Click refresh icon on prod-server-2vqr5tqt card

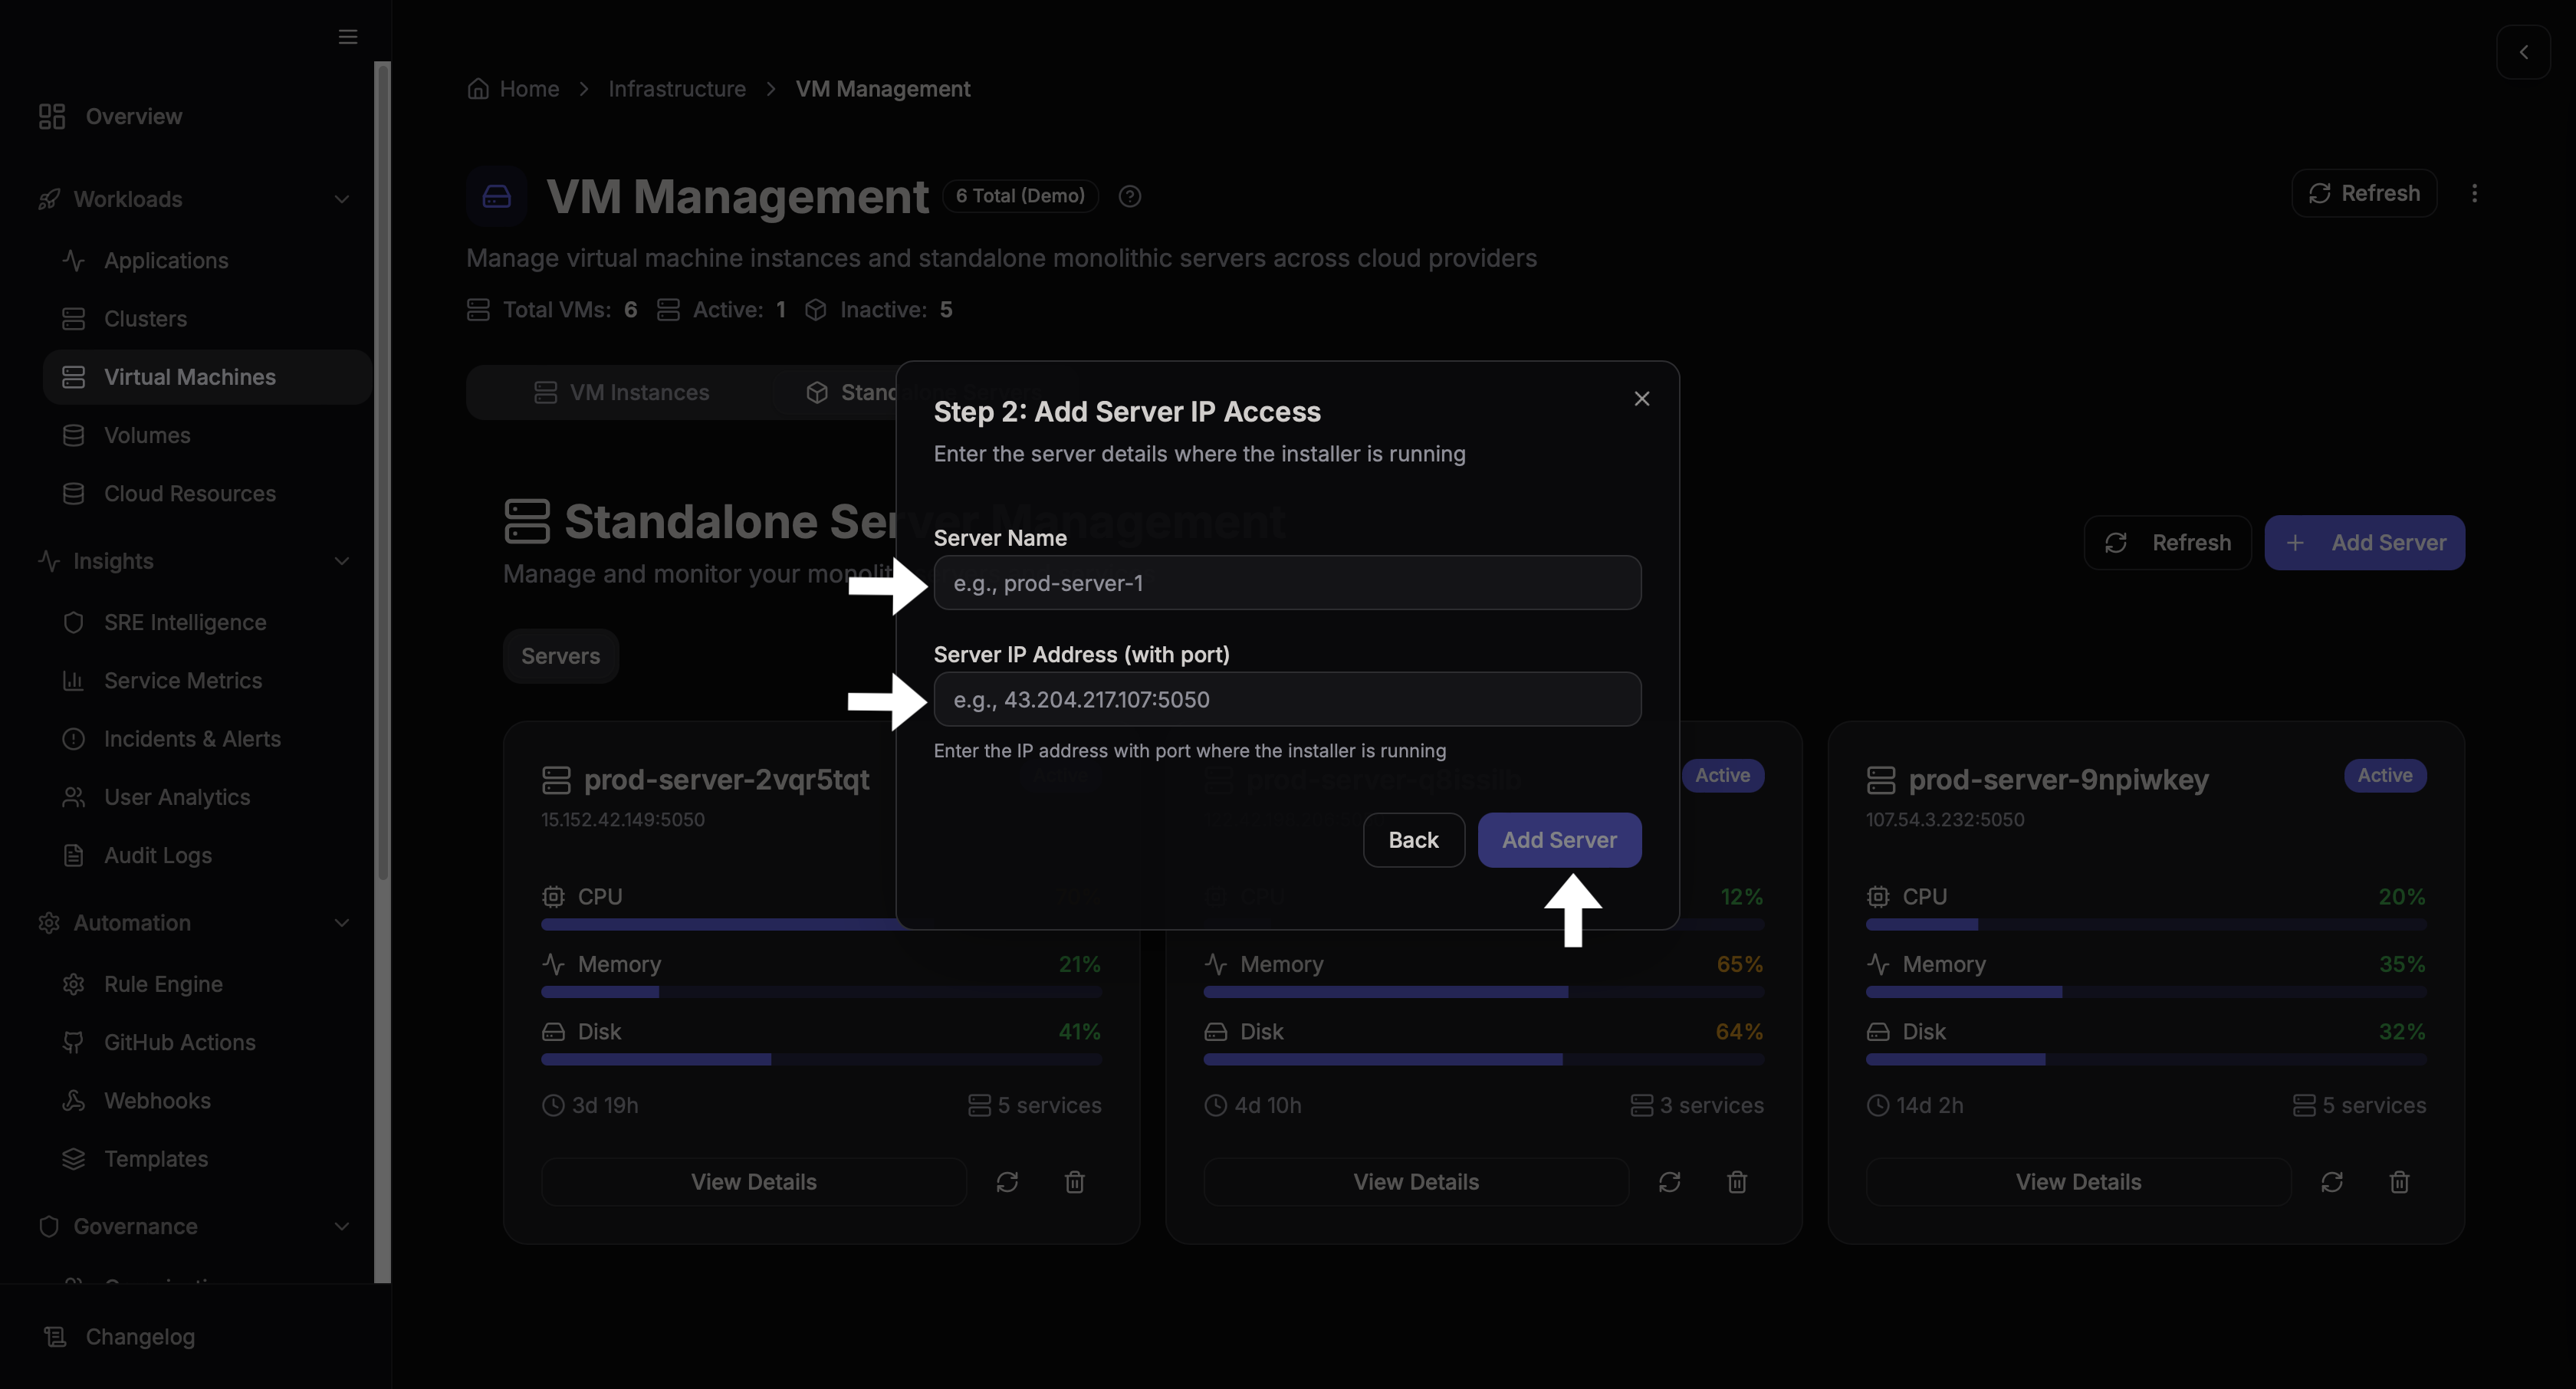(1007, 1182)
